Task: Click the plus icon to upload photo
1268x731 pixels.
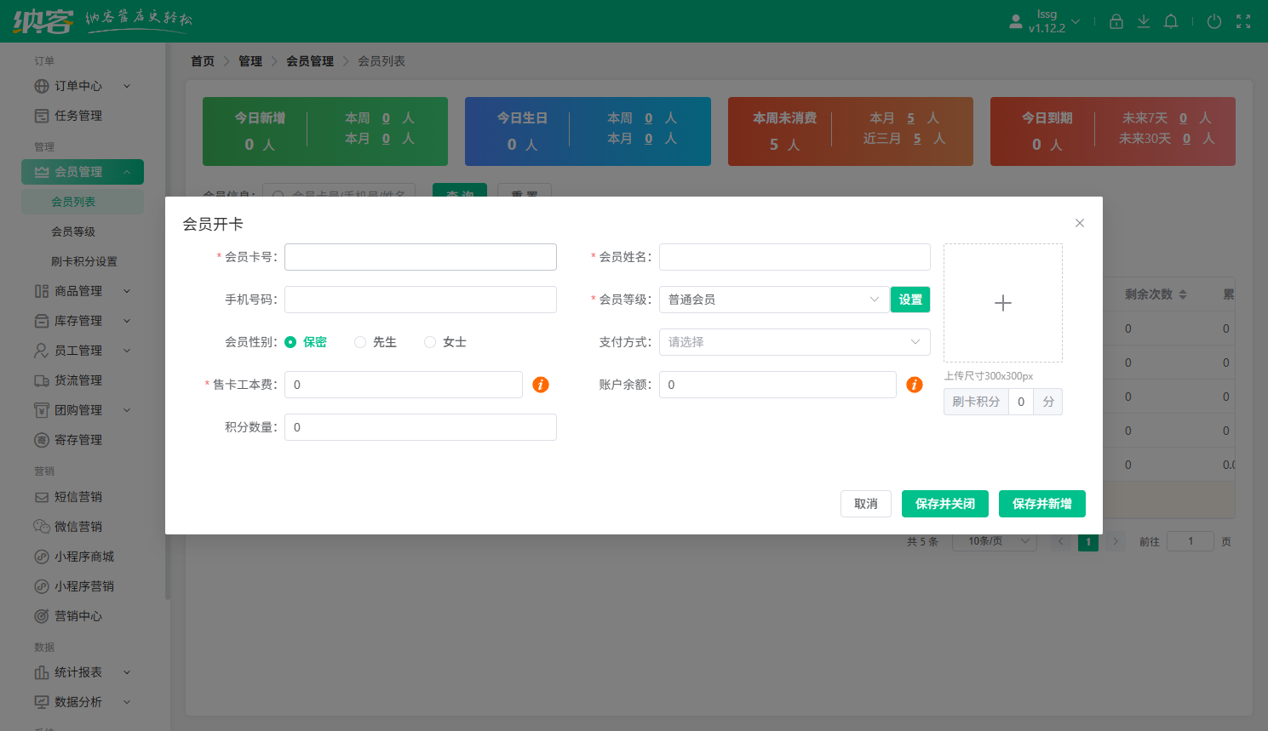Action: click(1002, 303)
